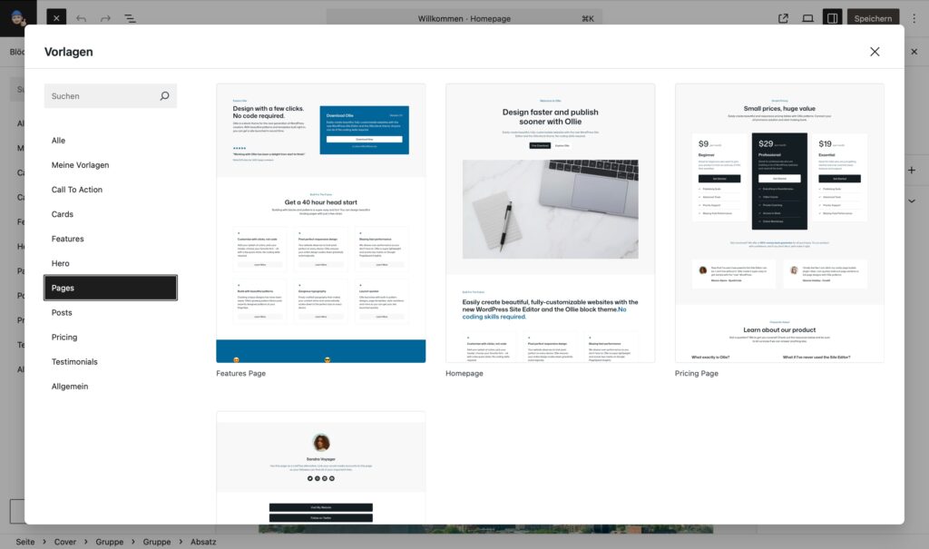Click the Homepage caption text

[464, 374]
